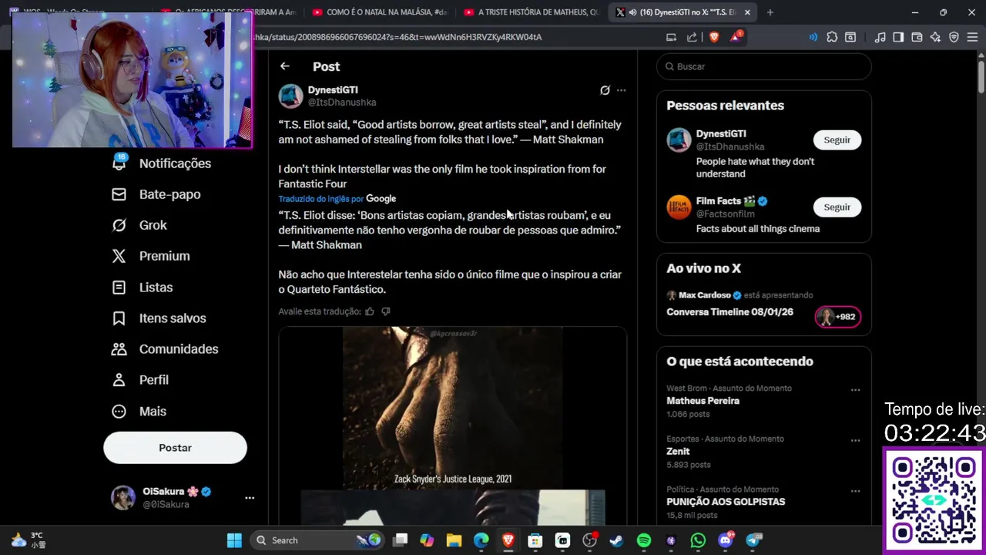Open the Brave Wallet icon

(x=917, y=37)
